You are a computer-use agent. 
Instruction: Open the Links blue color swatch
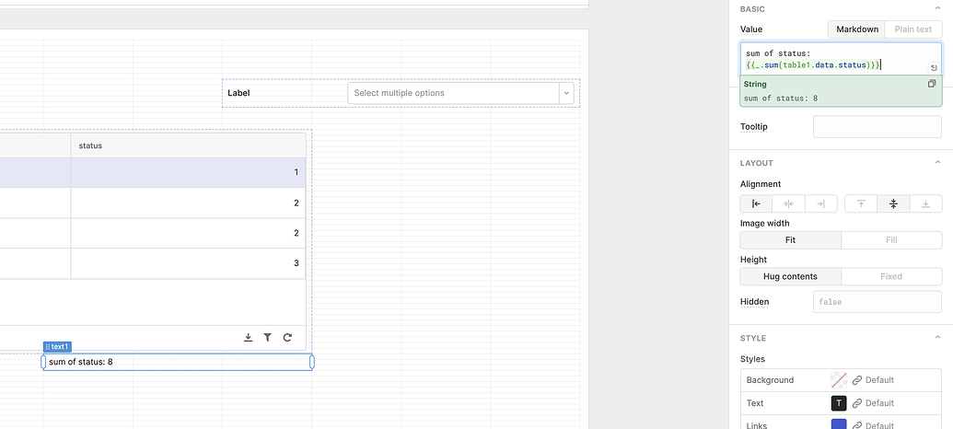[x=839, y=424]
